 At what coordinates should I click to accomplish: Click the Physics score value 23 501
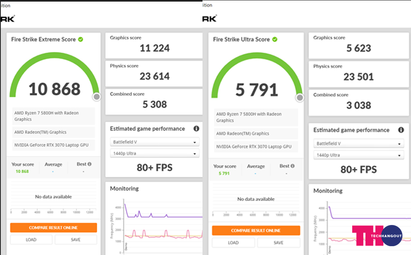pyautogui.click(x=359, y=77)
